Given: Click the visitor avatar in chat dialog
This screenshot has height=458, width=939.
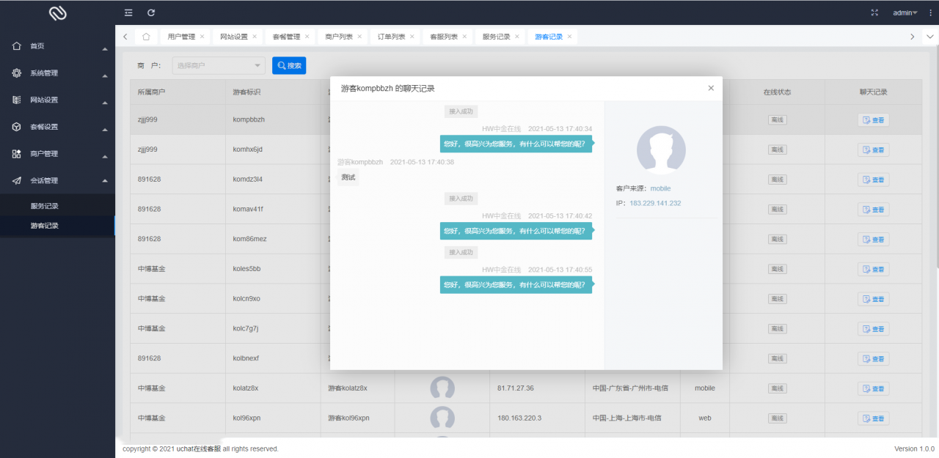Looking at the screenshot, I should click(x=661, y=150).
